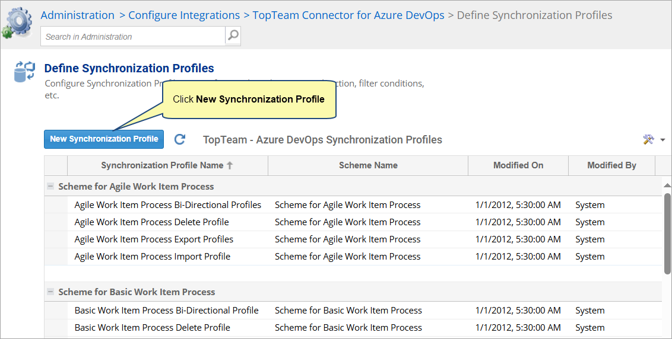The image size is (672, 339).
Task: Open Configure Integrations breadcrumb link
Action: [x=184, y=15]
